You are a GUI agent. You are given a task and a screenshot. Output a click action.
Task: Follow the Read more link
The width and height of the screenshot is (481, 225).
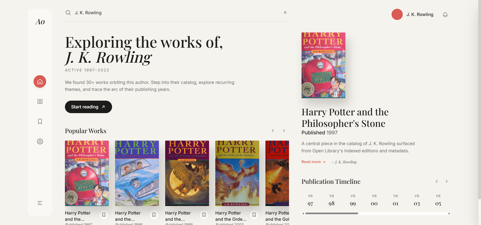(313, 162)
